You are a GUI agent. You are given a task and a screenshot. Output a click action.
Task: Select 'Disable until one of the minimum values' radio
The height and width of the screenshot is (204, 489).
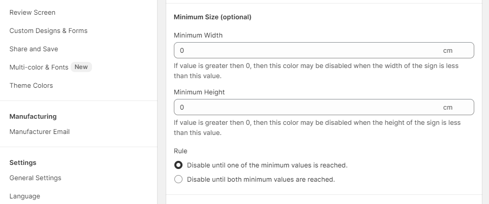[x=178, y=165]
